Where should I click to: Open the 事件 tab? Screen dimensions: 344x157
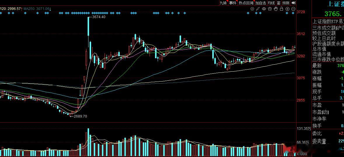[233, 3]
